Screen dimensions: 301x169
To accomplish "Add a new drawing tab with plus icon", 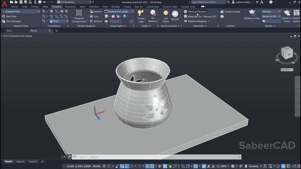I will 56,31.
